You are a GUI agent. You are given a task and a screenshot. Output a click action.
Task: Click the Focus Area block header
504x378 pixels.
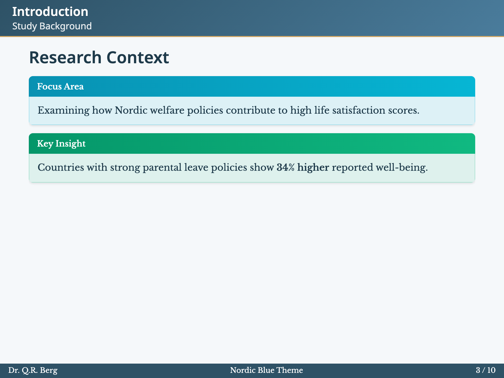click(60, 87)
